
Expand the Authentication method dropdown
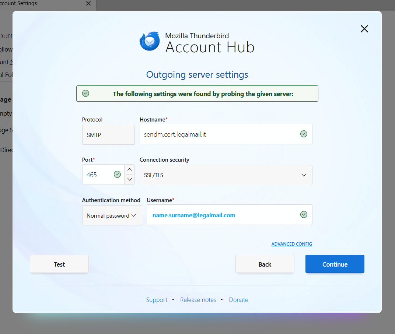coord(112,215)
